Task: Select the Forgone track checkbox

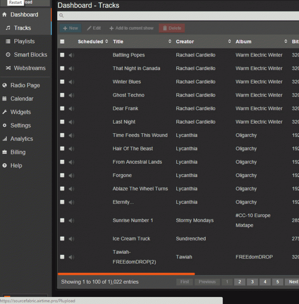Action: click(x=62, y=175)
